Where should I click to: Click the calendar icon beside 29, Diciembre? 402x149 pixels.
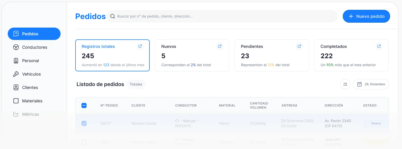[359, 84]
